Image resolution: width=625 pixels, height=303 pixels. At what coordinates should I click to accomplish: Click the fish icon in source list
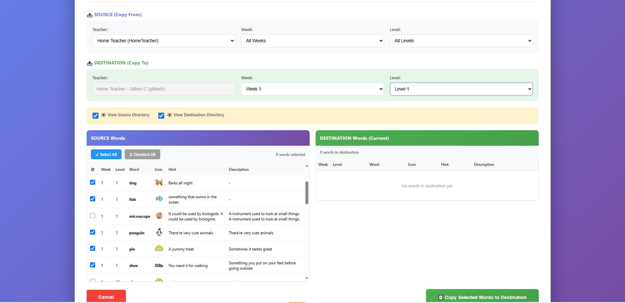click(159, 199)
